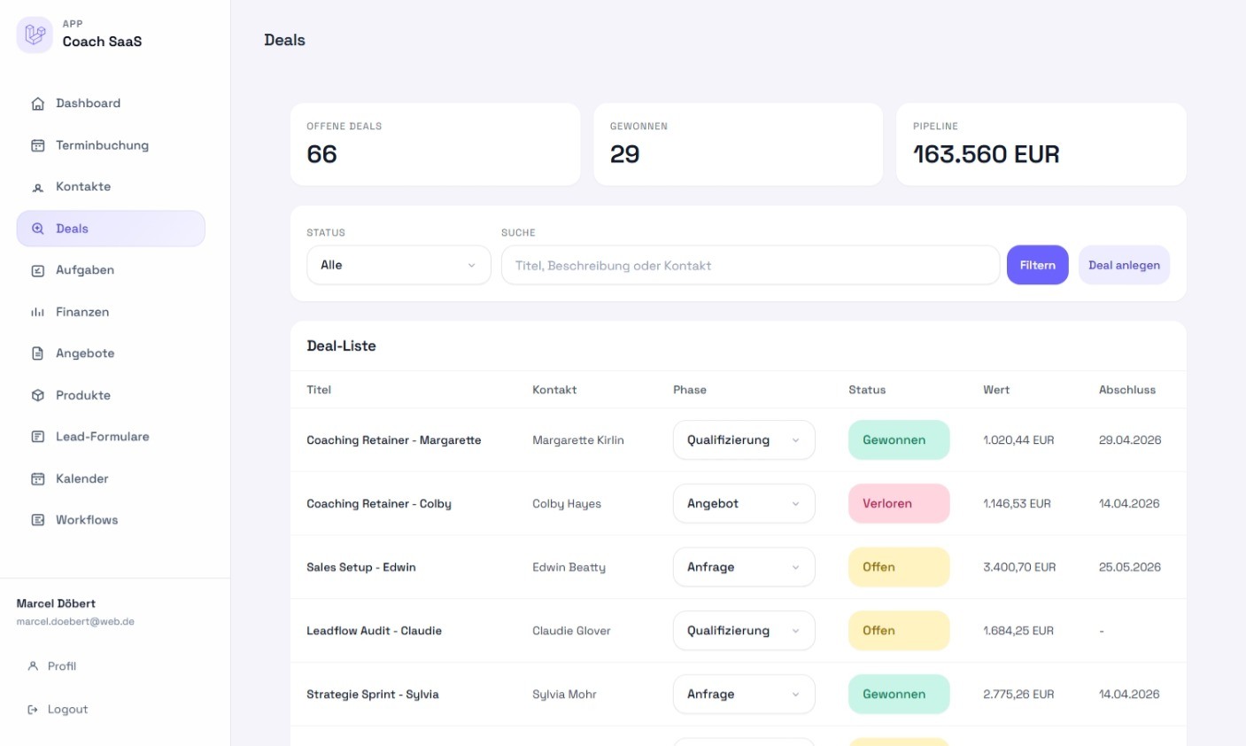The image size is (1246, 746).
Task: Open Produkte from the sidebar
Action: [x=111, y=395]
